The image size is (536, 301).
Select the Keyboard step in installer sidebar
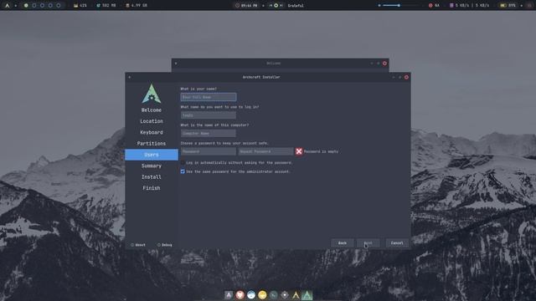pyautogui.click(x=152, y=132)
